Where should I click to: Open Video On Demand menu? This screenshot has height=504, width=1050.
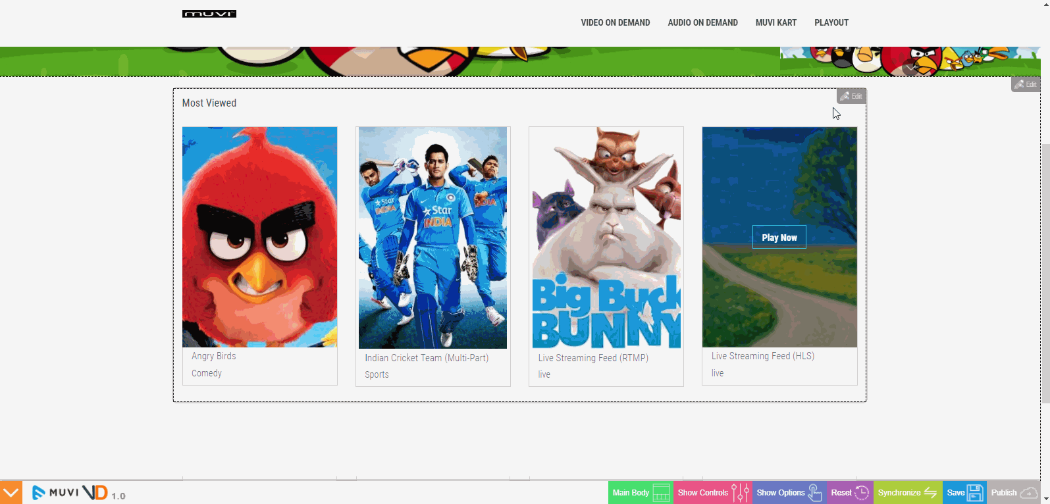(x=615, y=22)
